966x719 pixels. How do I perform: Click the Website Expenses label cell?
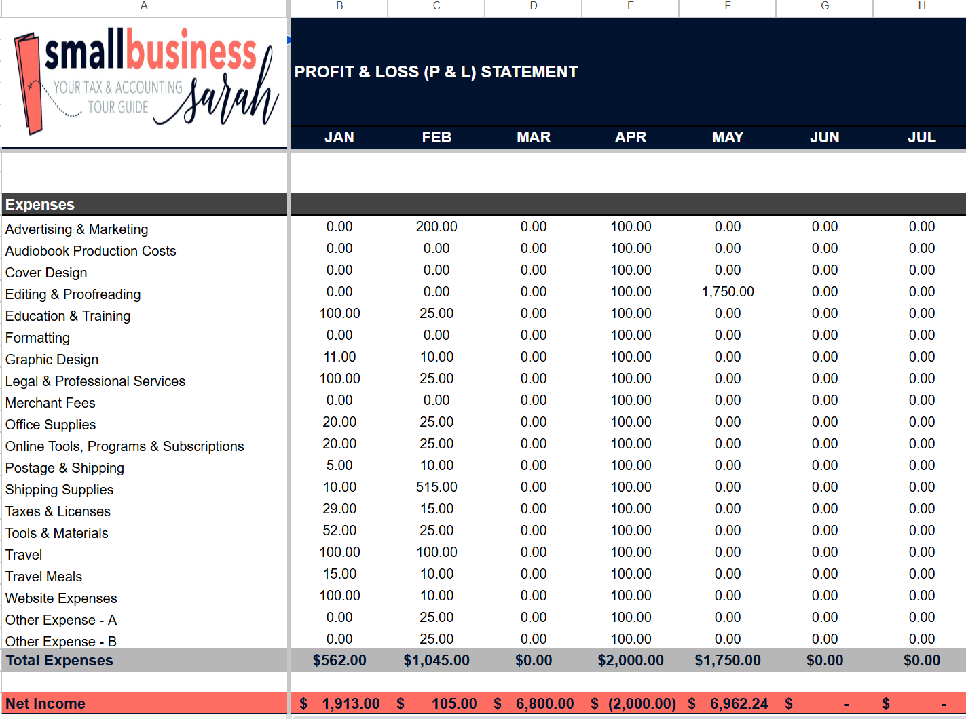61,598
